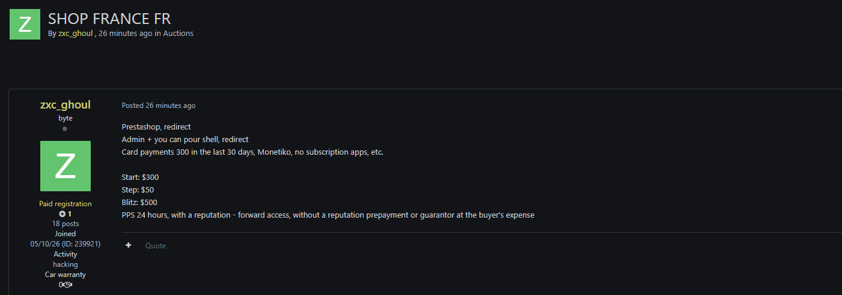Open the zxc_ghoul author link in the thread byline
The height and width of the screenshot is (295, 842).
(75, 34)
